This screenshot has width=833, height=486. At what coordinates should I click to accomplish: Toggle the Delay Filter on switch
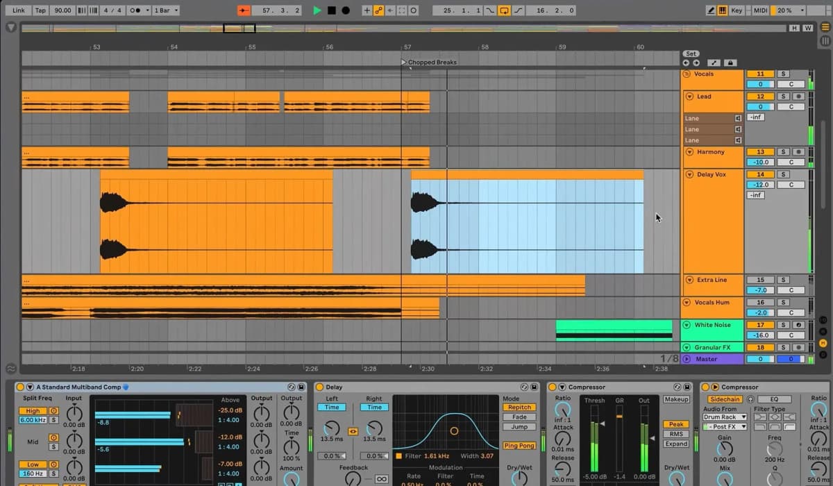pos(399,456)
